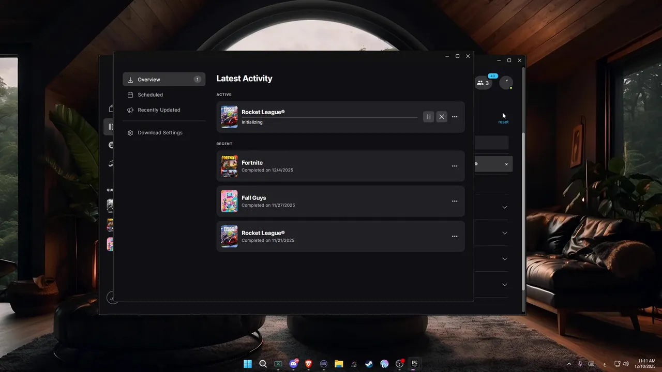
Task: Click the 'Initializing' status text
Action: point(252,122)
